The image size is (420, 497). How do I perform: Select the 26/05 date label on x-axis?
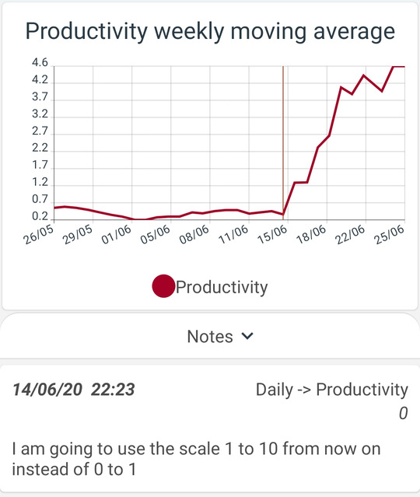(38, 235)
